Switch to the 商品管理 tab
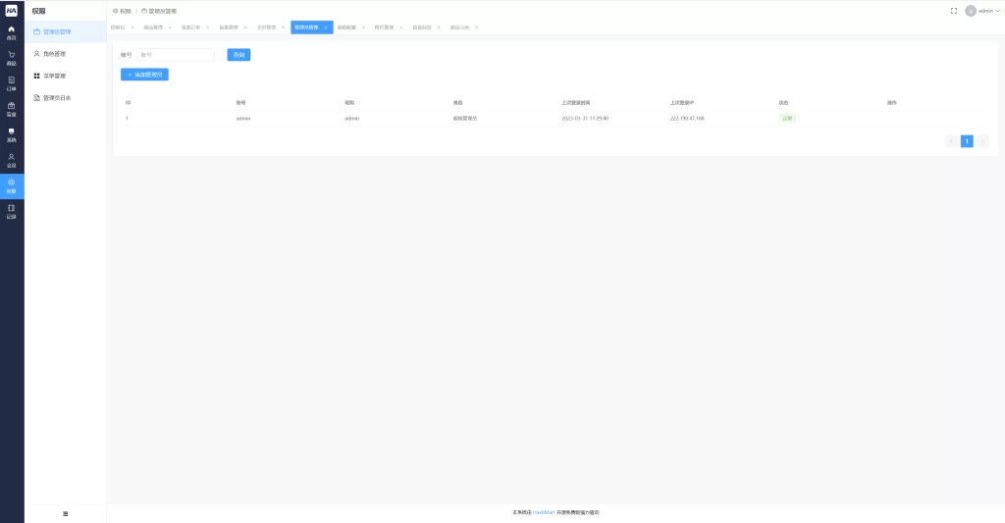Image resolution: width=1005 pixels, height=523 pixels. (x=153, y=27)
